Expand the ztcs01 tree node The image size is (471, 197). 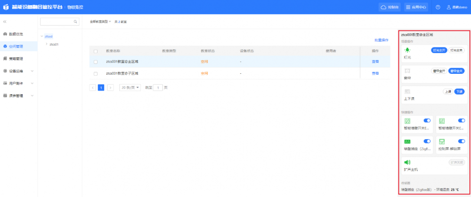[x=46, y=44]
